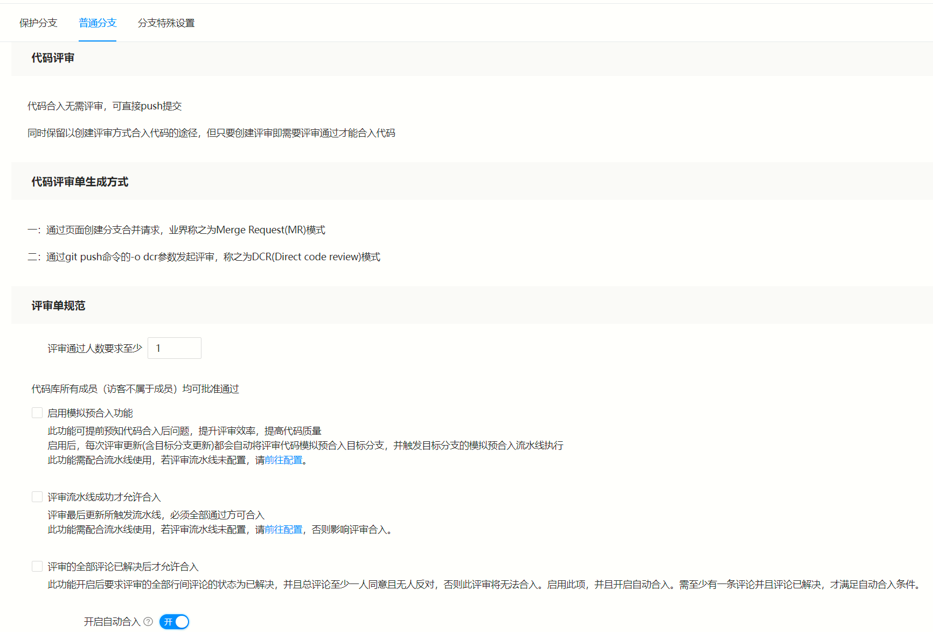The height and width of the screenshot is (632, 933).
Task: Click the 评审的全部评论已解决后才允许合入 label
Action: point(123,566)
